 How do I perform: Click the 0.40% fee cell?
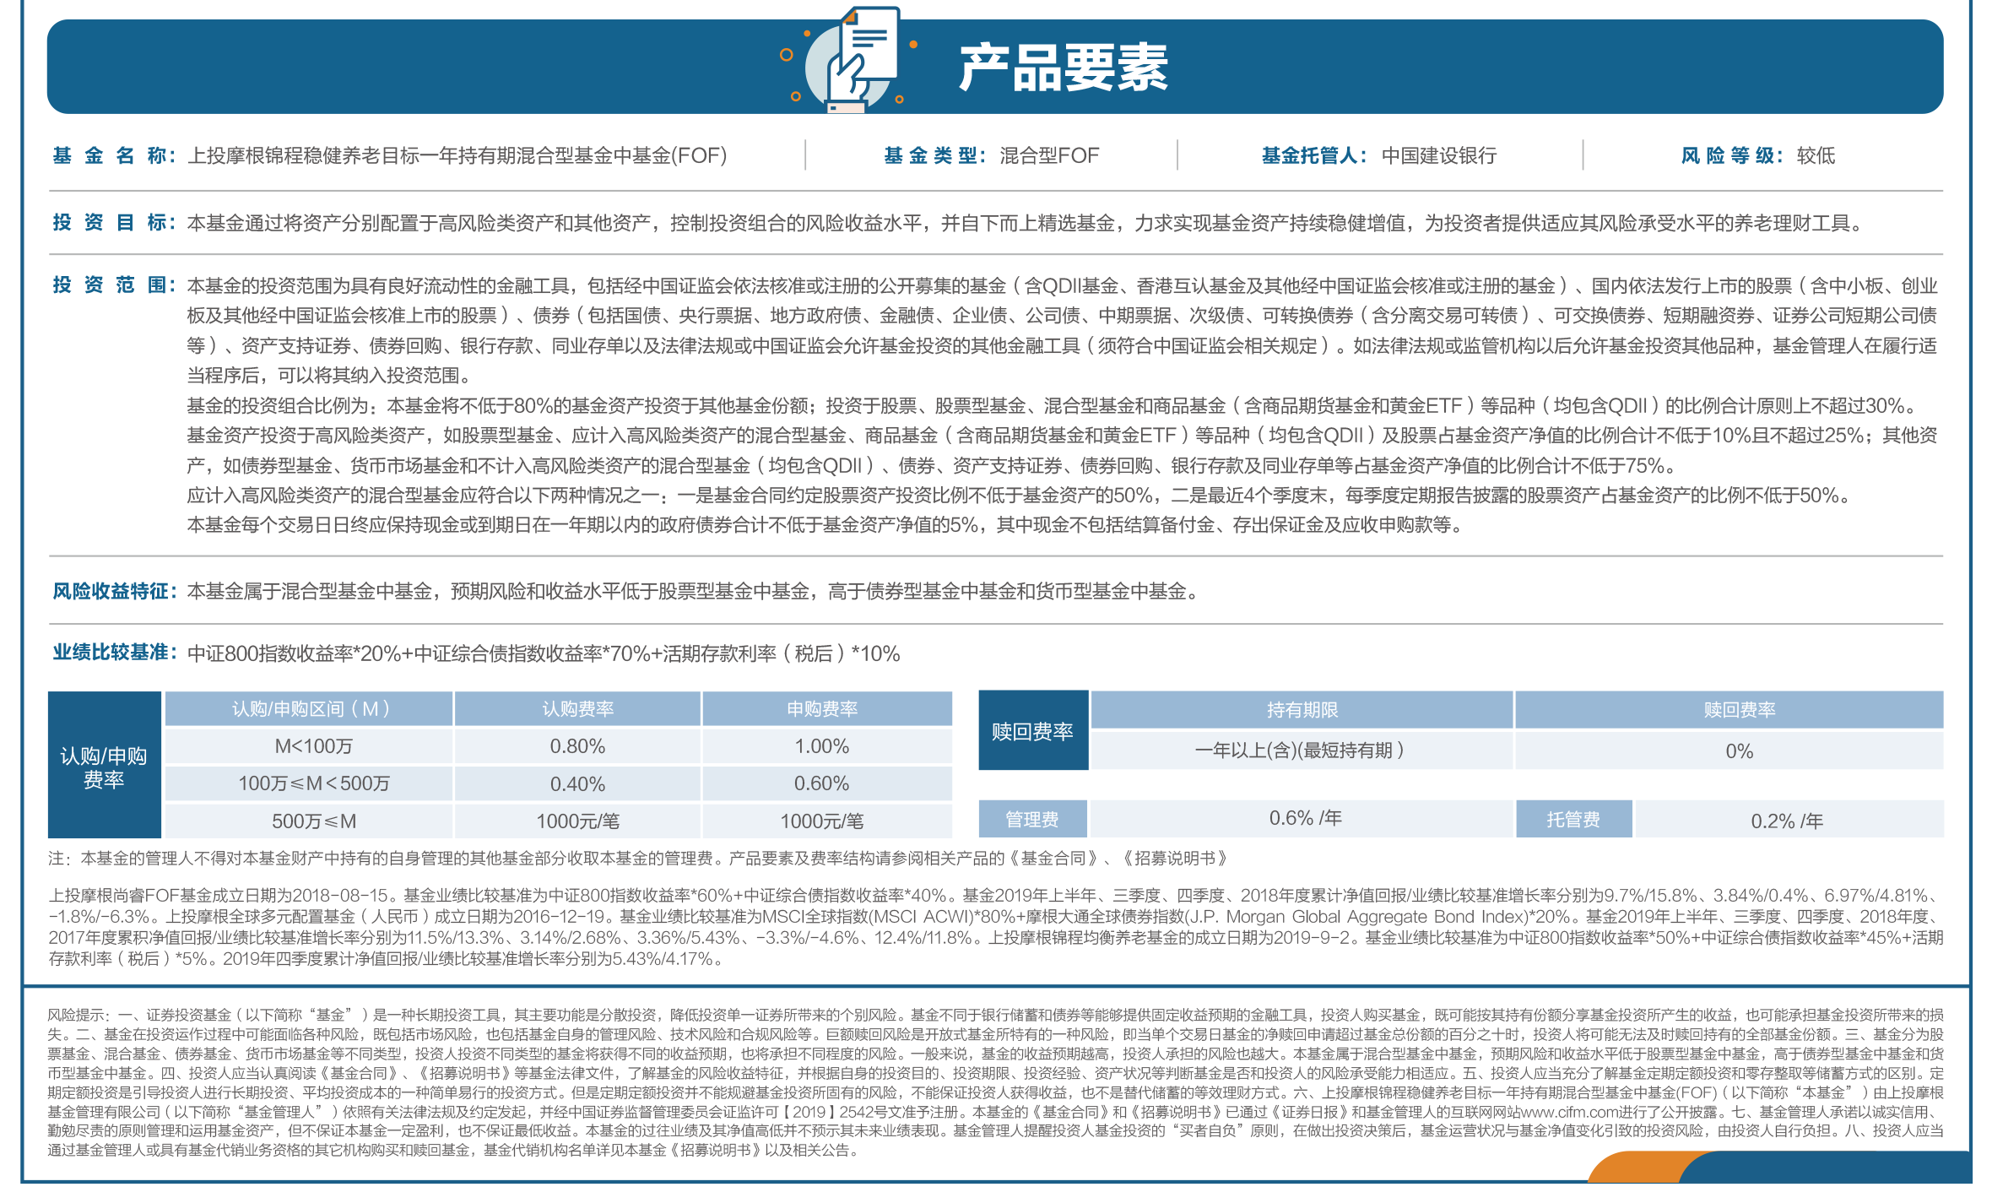click(x=577, y=783)
